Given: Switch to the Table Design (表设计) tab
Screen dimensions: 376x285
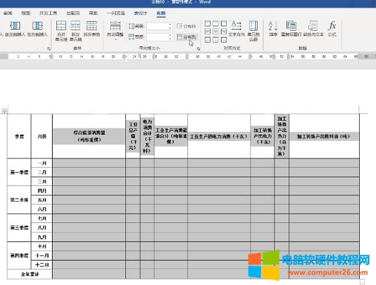Looking at the screenshot, I should (138, 13).
